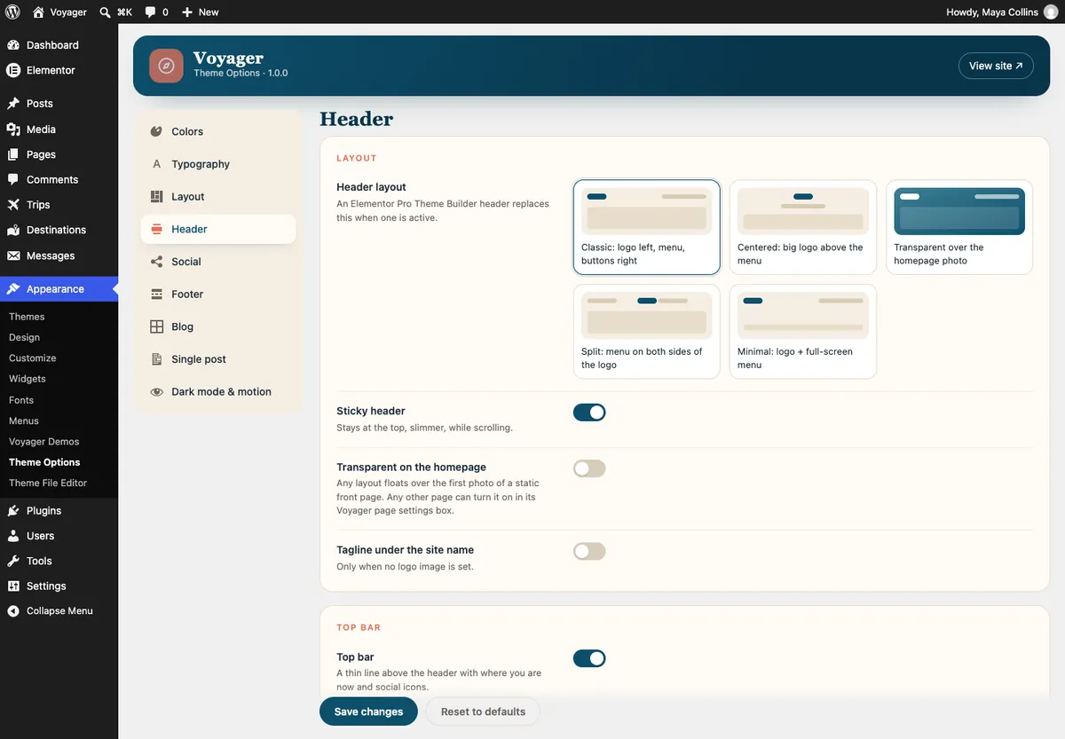
Task: Open the Voyager site home icon
Action: pyautogui.click(x=38, y=12)
